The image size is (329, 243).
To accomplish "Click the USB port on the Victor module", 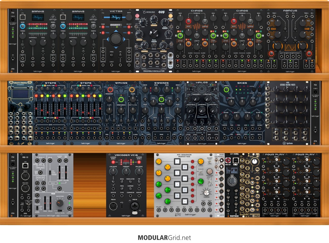I will click(x=103, y=17).
